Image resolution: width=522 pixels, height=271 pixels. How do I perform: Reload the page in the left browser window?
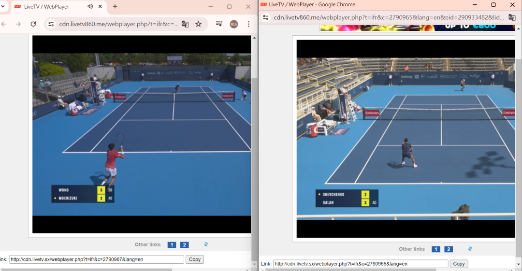click(33, 24)
